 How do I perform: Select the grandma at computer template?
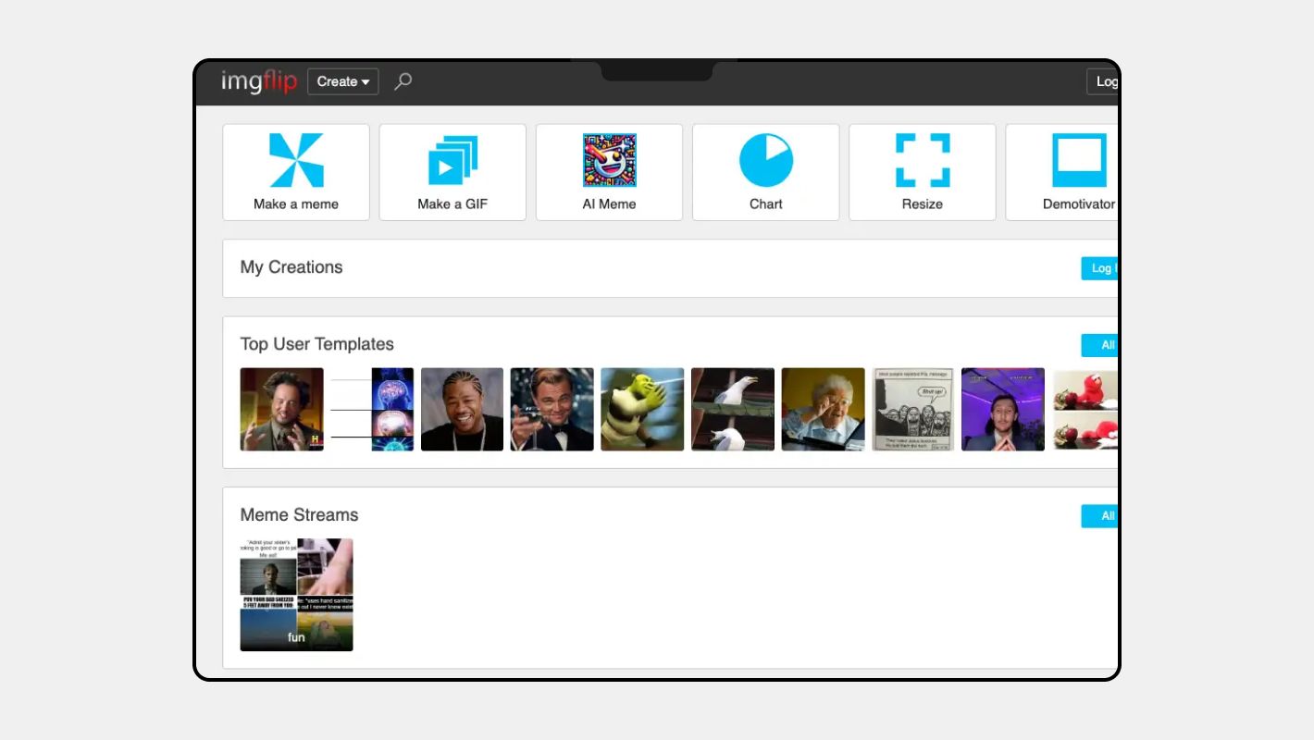point(823,410)
